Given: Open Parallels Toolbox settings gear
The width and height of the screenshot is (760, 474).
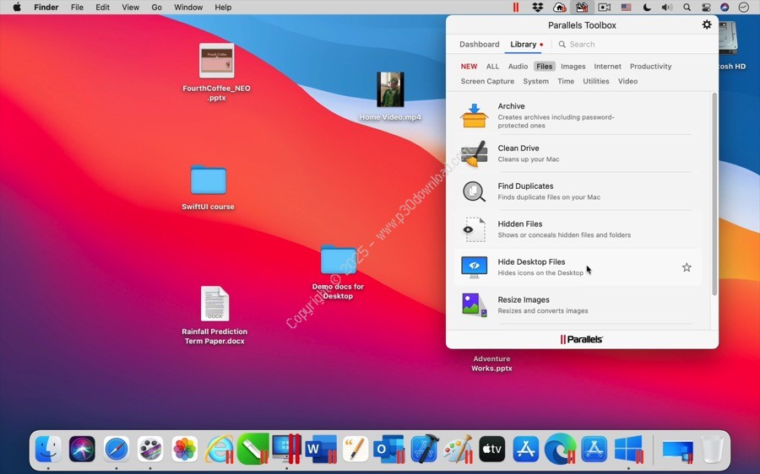Looking at the screenshot, I should tap(707, 25).
